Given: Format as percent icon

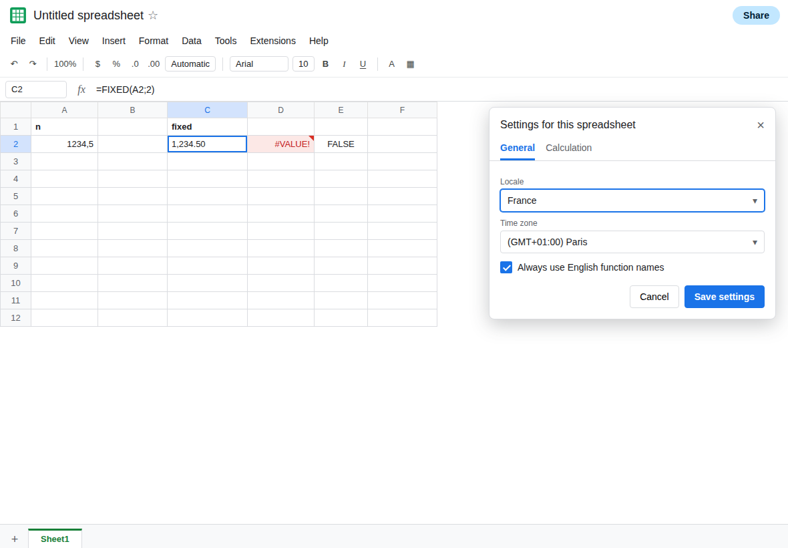Looking at the screenshot, I should point(116,64).
